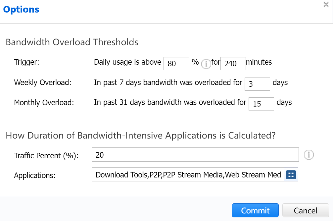Image resolution: width=333 pixels, height=221 pixels.
Task: Click the Options dialog title
Action: 21,10
